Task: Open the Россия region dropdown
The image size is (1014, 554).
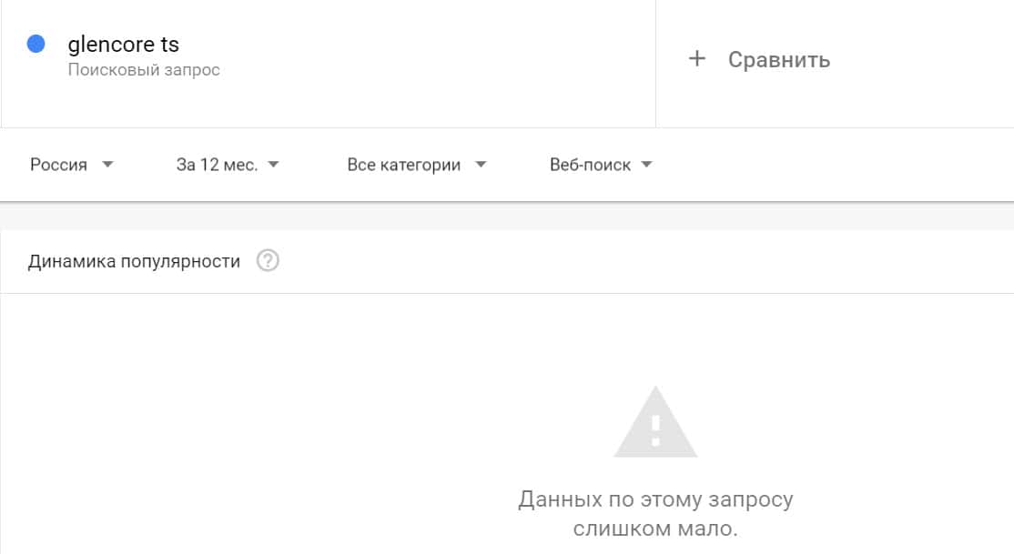Action: (x=59, y=165)
